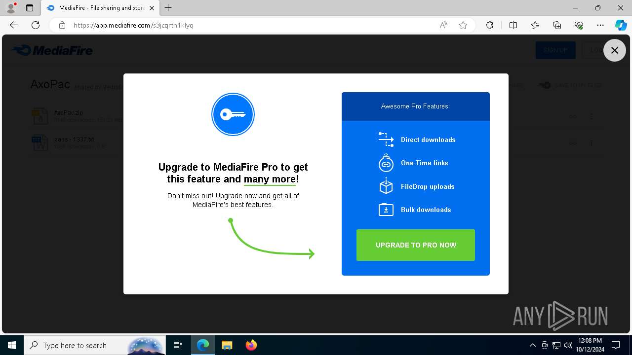
Task: Go back using the browser back arrow
Action: (x=14, y=25)
